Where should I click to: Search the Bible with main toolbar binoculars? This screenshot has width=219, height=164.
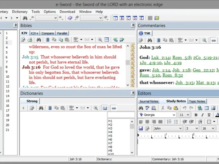point(25,18)
